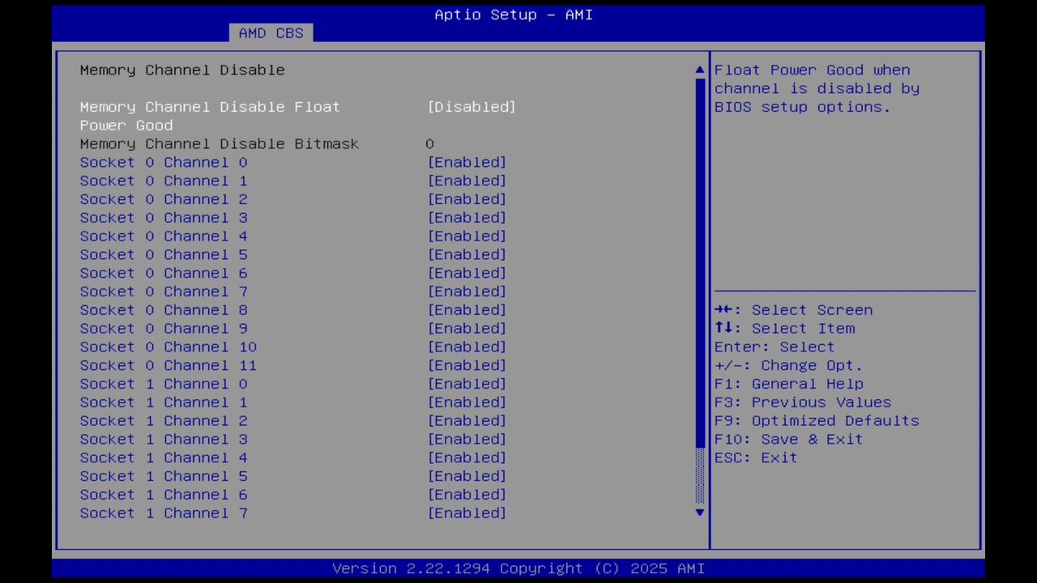Select Socket 0 Channel 9 entry
The image size is (1037, 583).
click(x=164, y=328)
